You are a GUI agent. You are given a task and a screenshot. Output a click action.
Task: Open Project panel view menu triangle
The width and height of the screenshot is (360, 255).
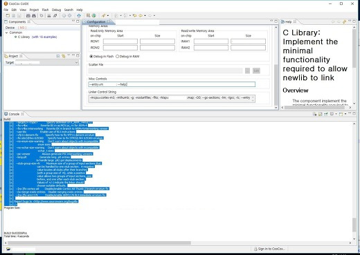(69, 55)
